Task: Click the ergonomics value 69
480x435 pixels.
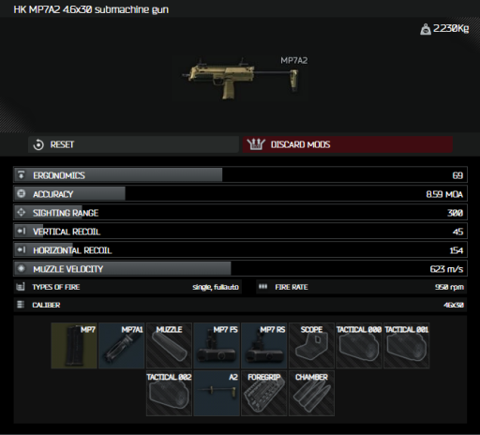Action: [457, 175]
